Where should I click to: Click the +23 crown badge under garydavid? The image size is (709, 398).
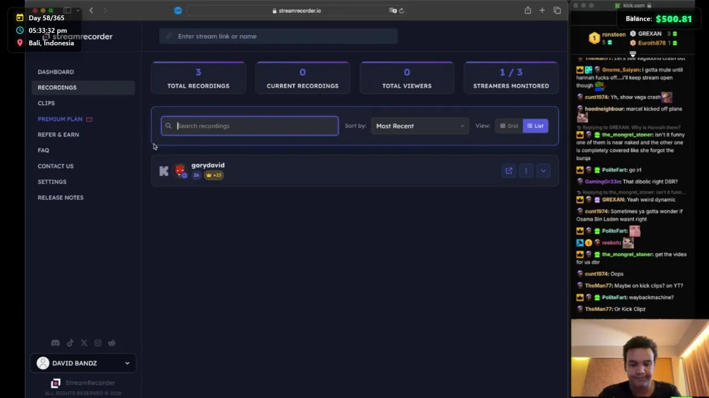[214, 175]
